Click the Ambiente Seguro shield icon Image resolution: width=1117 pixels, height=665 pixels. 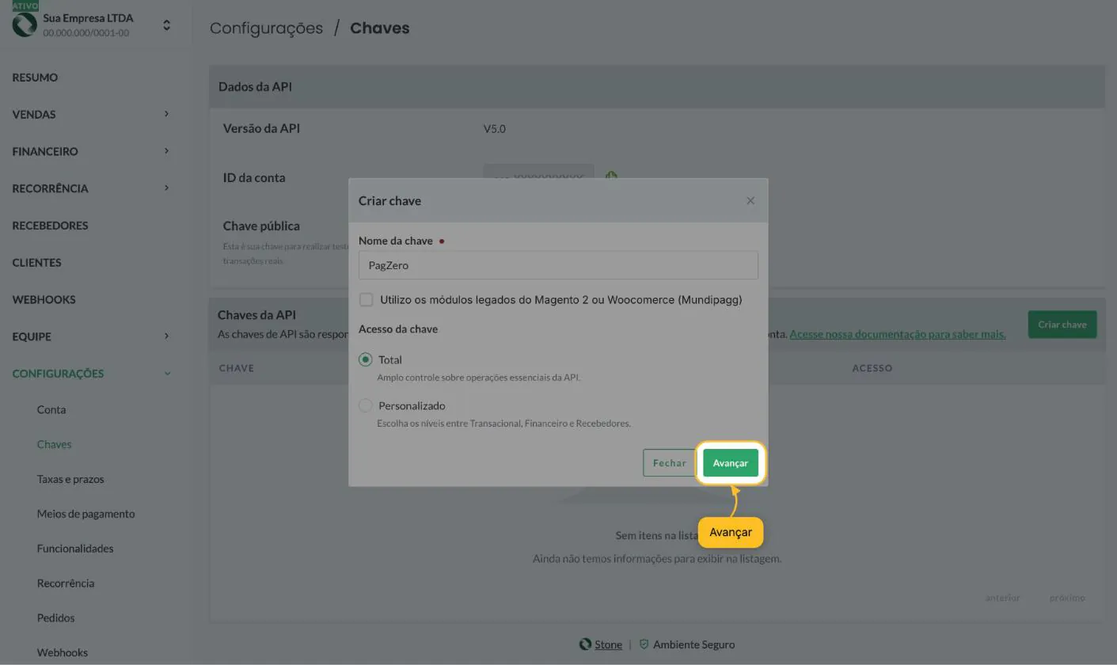tap(644, 644)
